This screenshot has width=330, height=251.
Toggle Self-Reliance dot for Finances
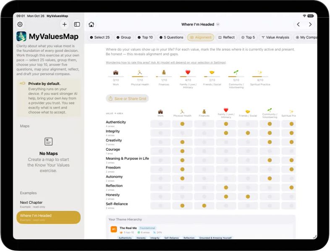[x=204, y=206]
